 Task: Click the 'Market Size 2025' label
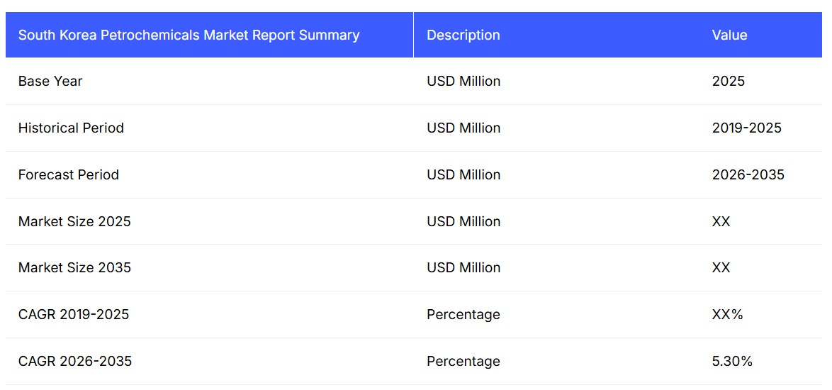point(74,221)
